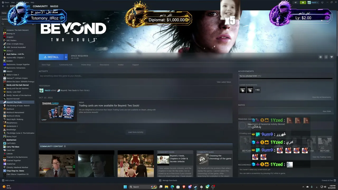Show game info panel icon

(x=326, y=57)
